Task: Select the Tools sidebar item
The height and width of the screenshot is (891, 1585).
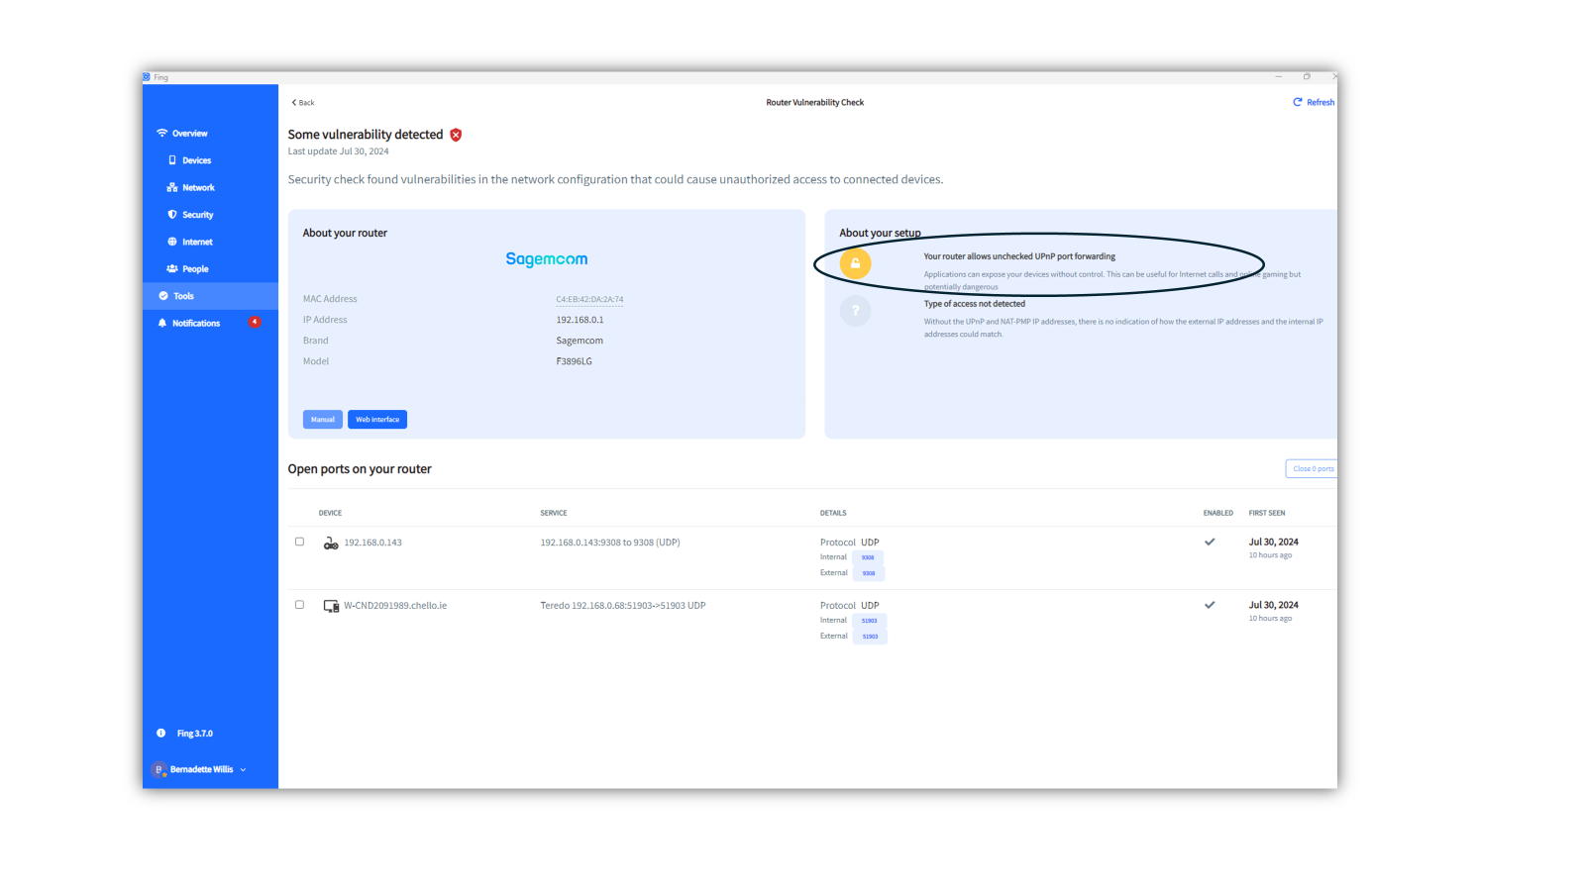Action: pyautogui.click(x=210, y=296)
